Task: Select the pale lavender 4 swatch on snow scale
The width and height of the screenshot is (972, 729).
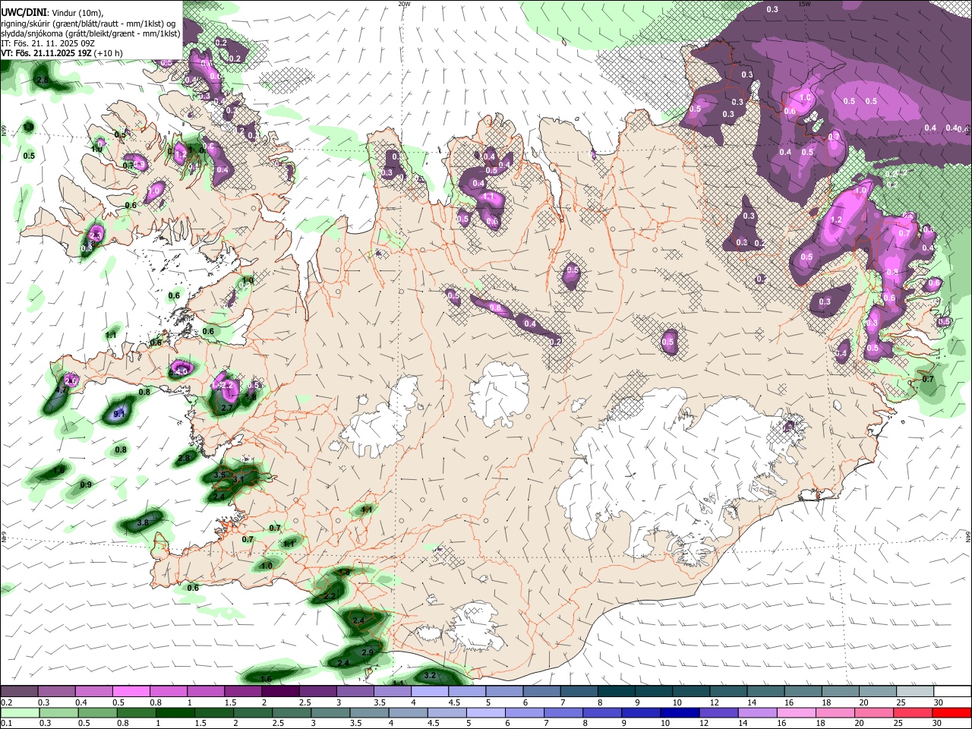Action: 430,691
